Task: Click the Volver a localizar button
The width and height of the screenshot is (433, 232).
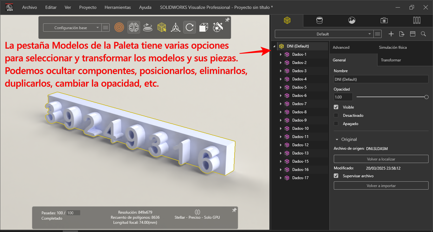Action: pyautogui.click(x=381, y=159)
